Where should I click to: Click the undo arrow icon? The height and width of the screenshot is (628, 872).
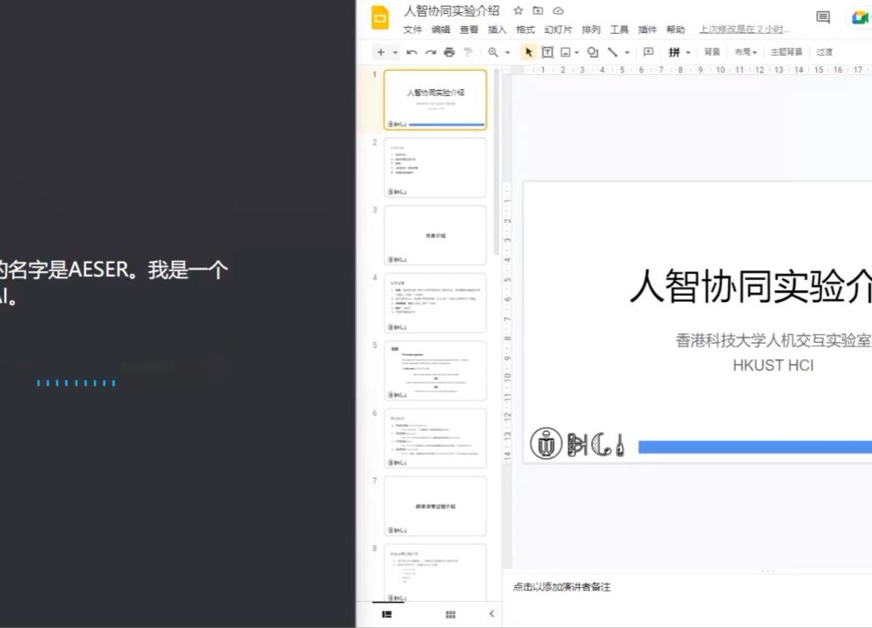(x=412, y=52)
